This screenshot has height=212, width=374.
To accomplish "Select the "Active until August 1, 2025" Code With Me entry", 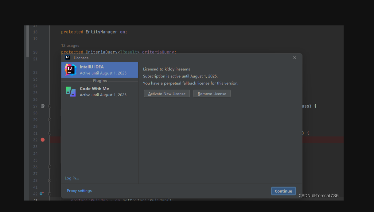I will 103,95.
